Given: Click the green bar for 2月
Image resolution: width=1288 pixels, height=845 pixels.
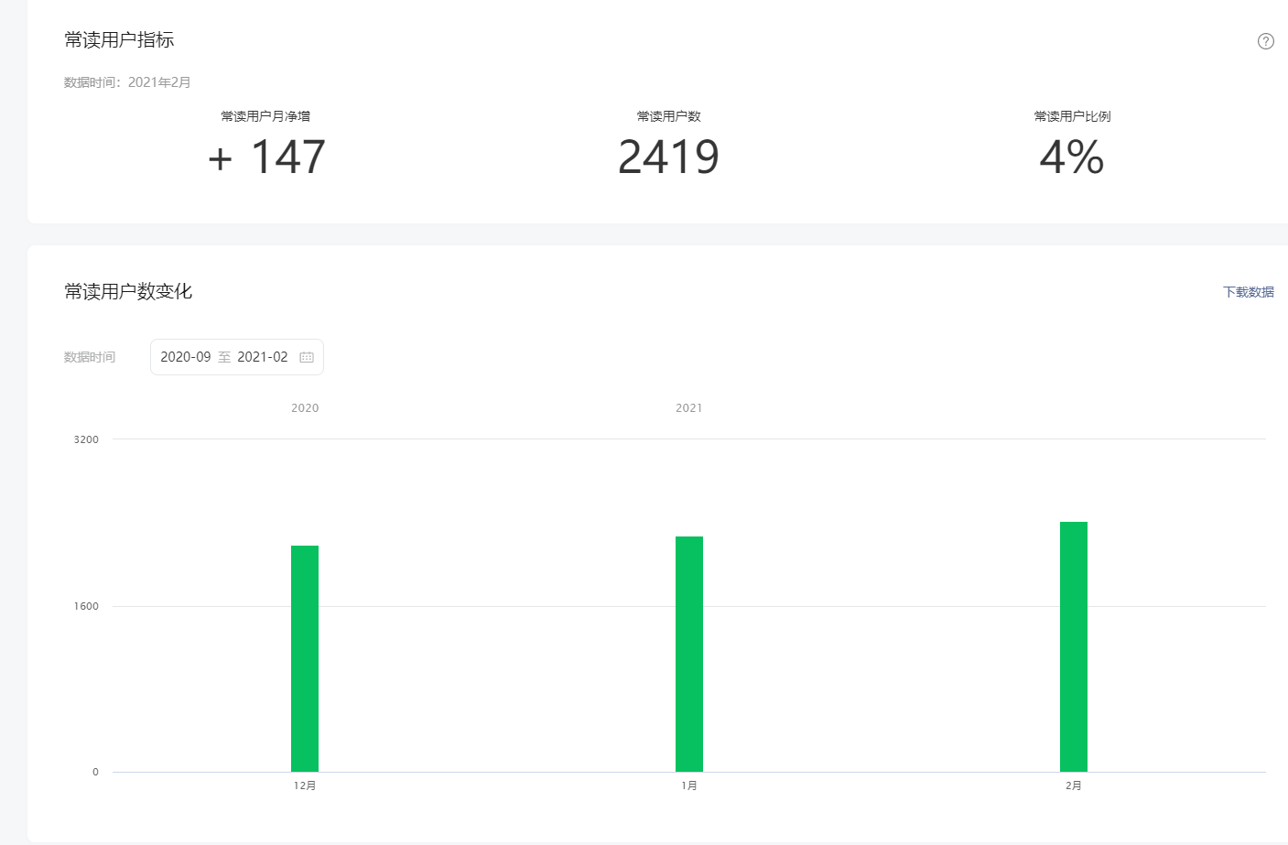Looking at the screenshot, I should pyautogui.click(x=1074, y=646).
